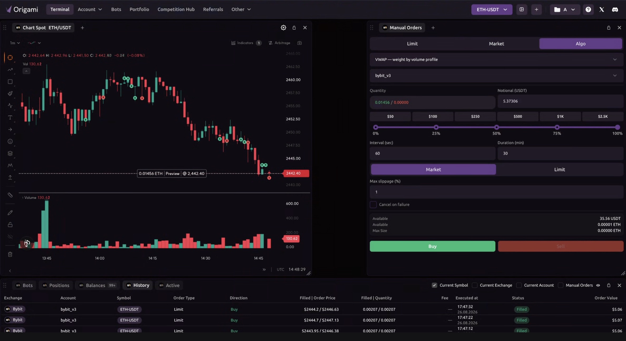Choose the $2.5K preset amount
This screenshot has height=341, width=626.
point(603,117)
